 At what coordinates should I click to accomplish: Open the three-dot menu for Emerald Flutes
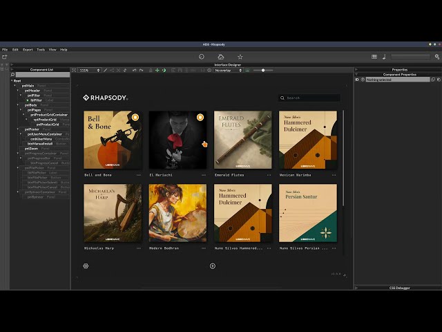269,175
